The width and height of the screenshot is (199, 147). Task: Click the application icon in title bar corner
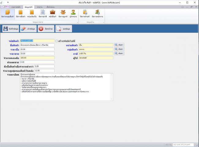click(2, 2)
